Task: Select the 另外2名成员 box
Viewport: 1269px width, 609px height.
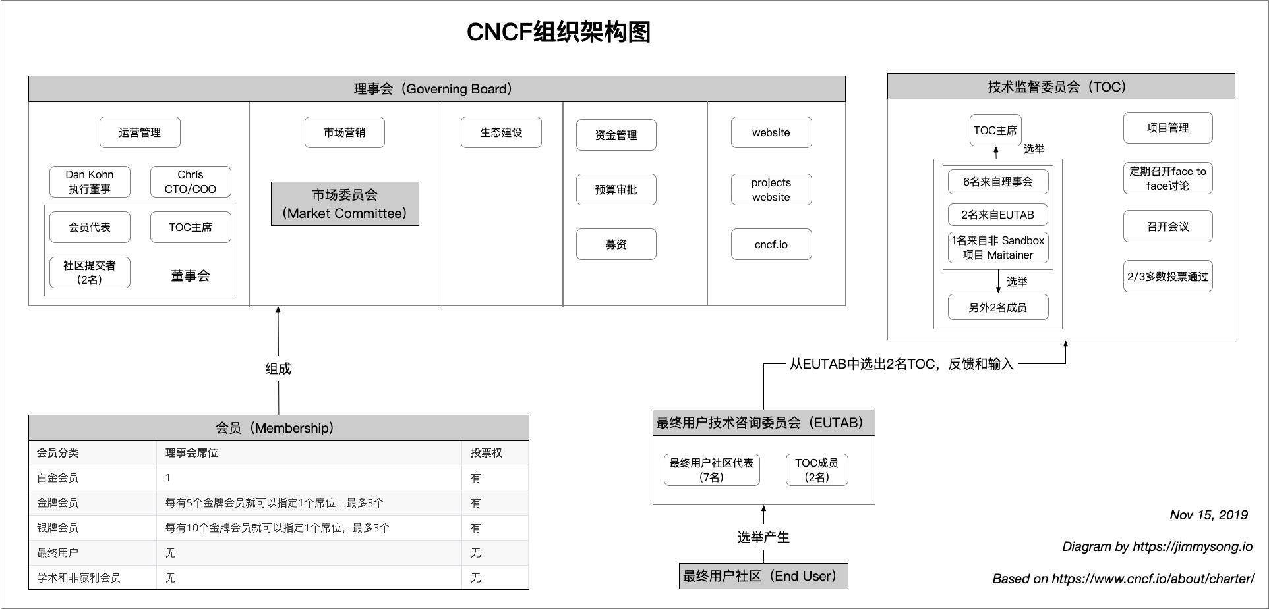Action: [x=997, y=307]
